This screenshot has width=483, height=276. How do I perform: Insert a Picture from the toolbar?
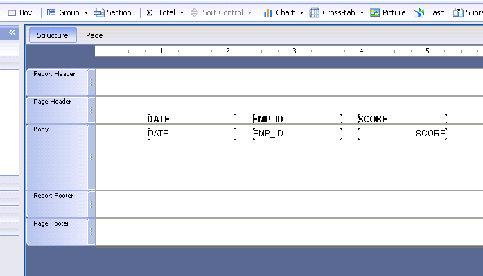tap(388, 12)
